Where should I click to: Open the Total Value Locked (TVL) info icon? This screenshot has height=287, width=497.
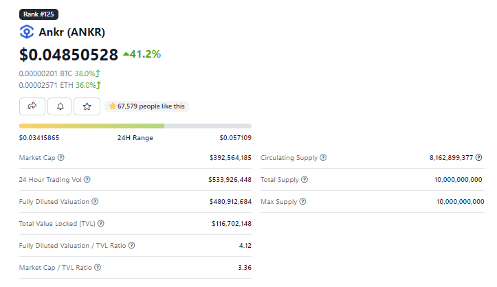(x=101, y=223)
